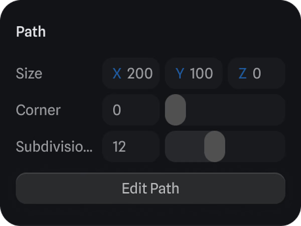Viewport: 301px width, 226px height.
Task: Click the Size property label
Action: pyautogui.click(x=29, y=73)
